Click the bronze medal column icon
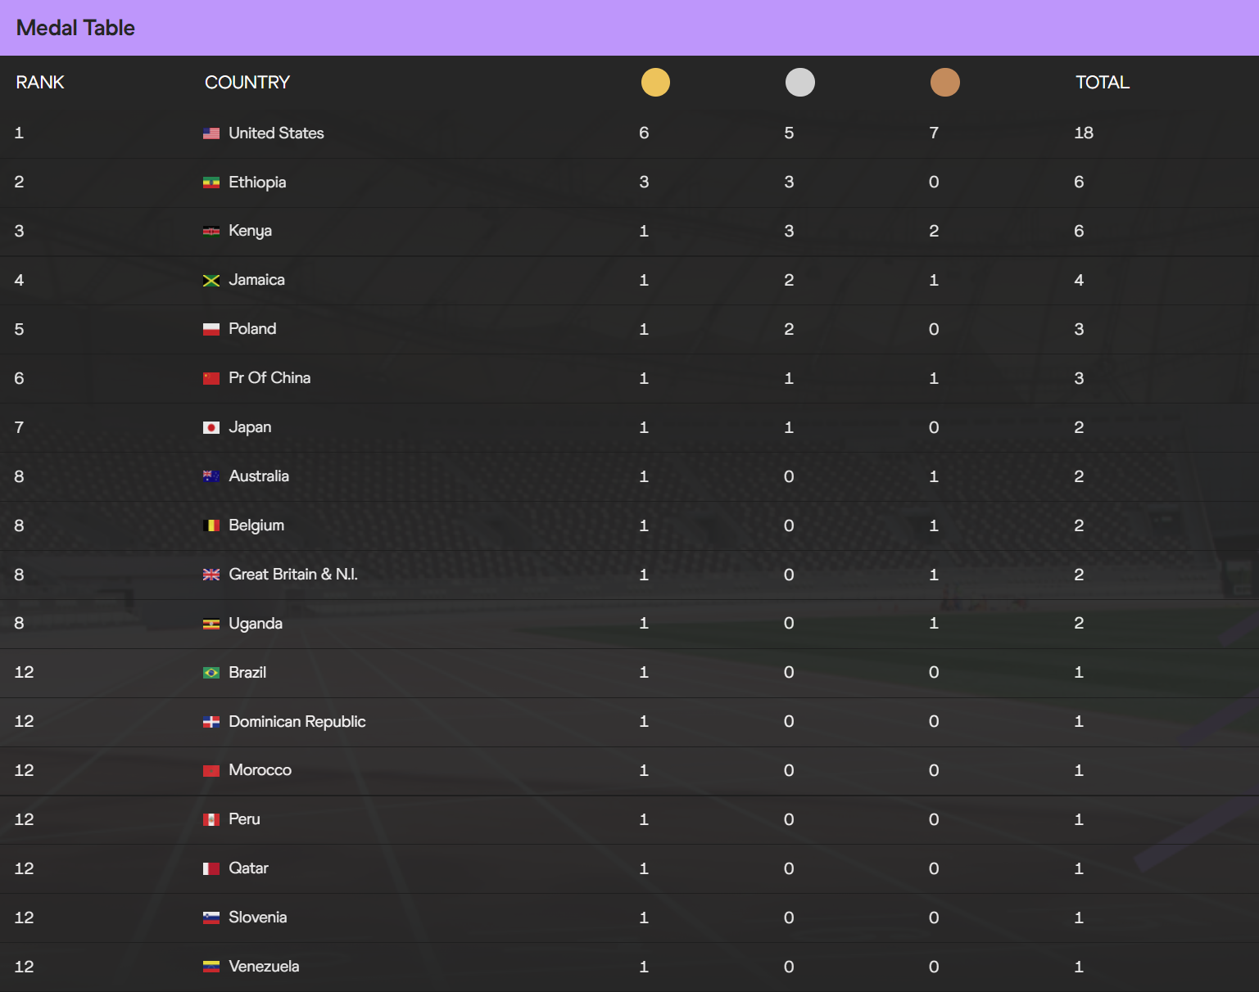Image resolution: width=1259 pixels, height=992 pixels. (x=945, y=82)
